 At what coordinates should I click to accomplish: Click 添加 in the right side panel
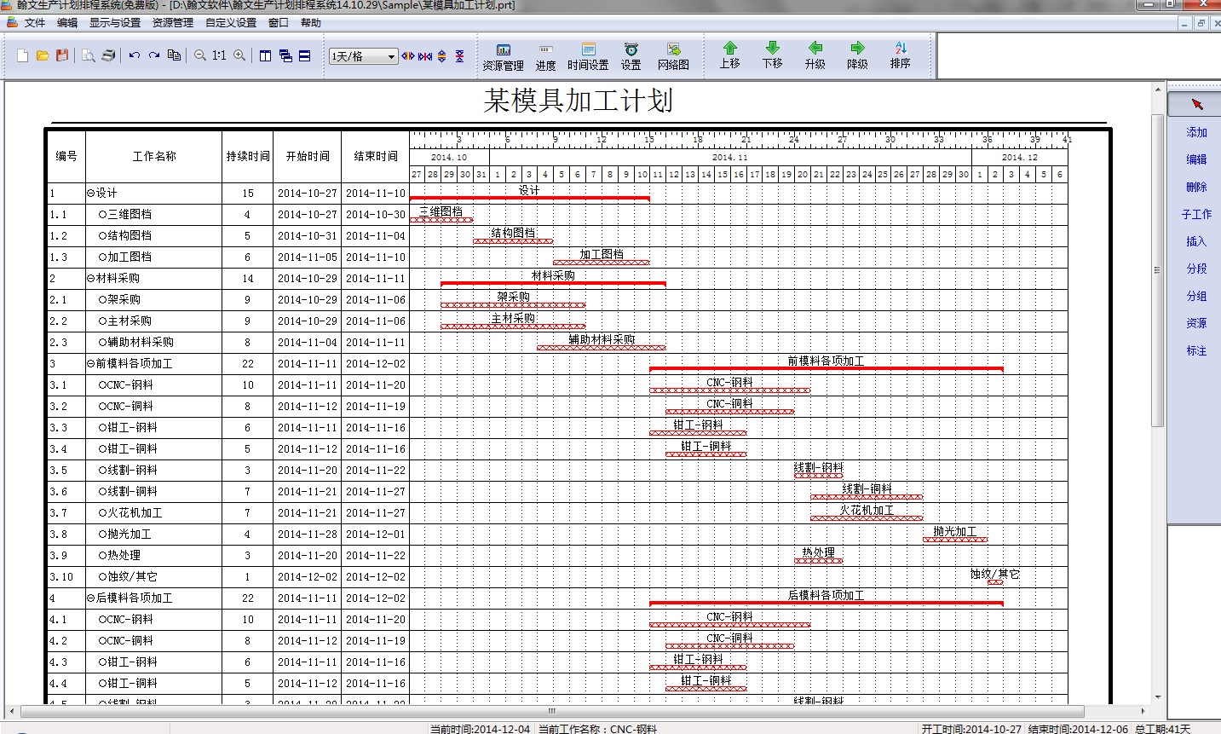click(x=1196, y=132)
